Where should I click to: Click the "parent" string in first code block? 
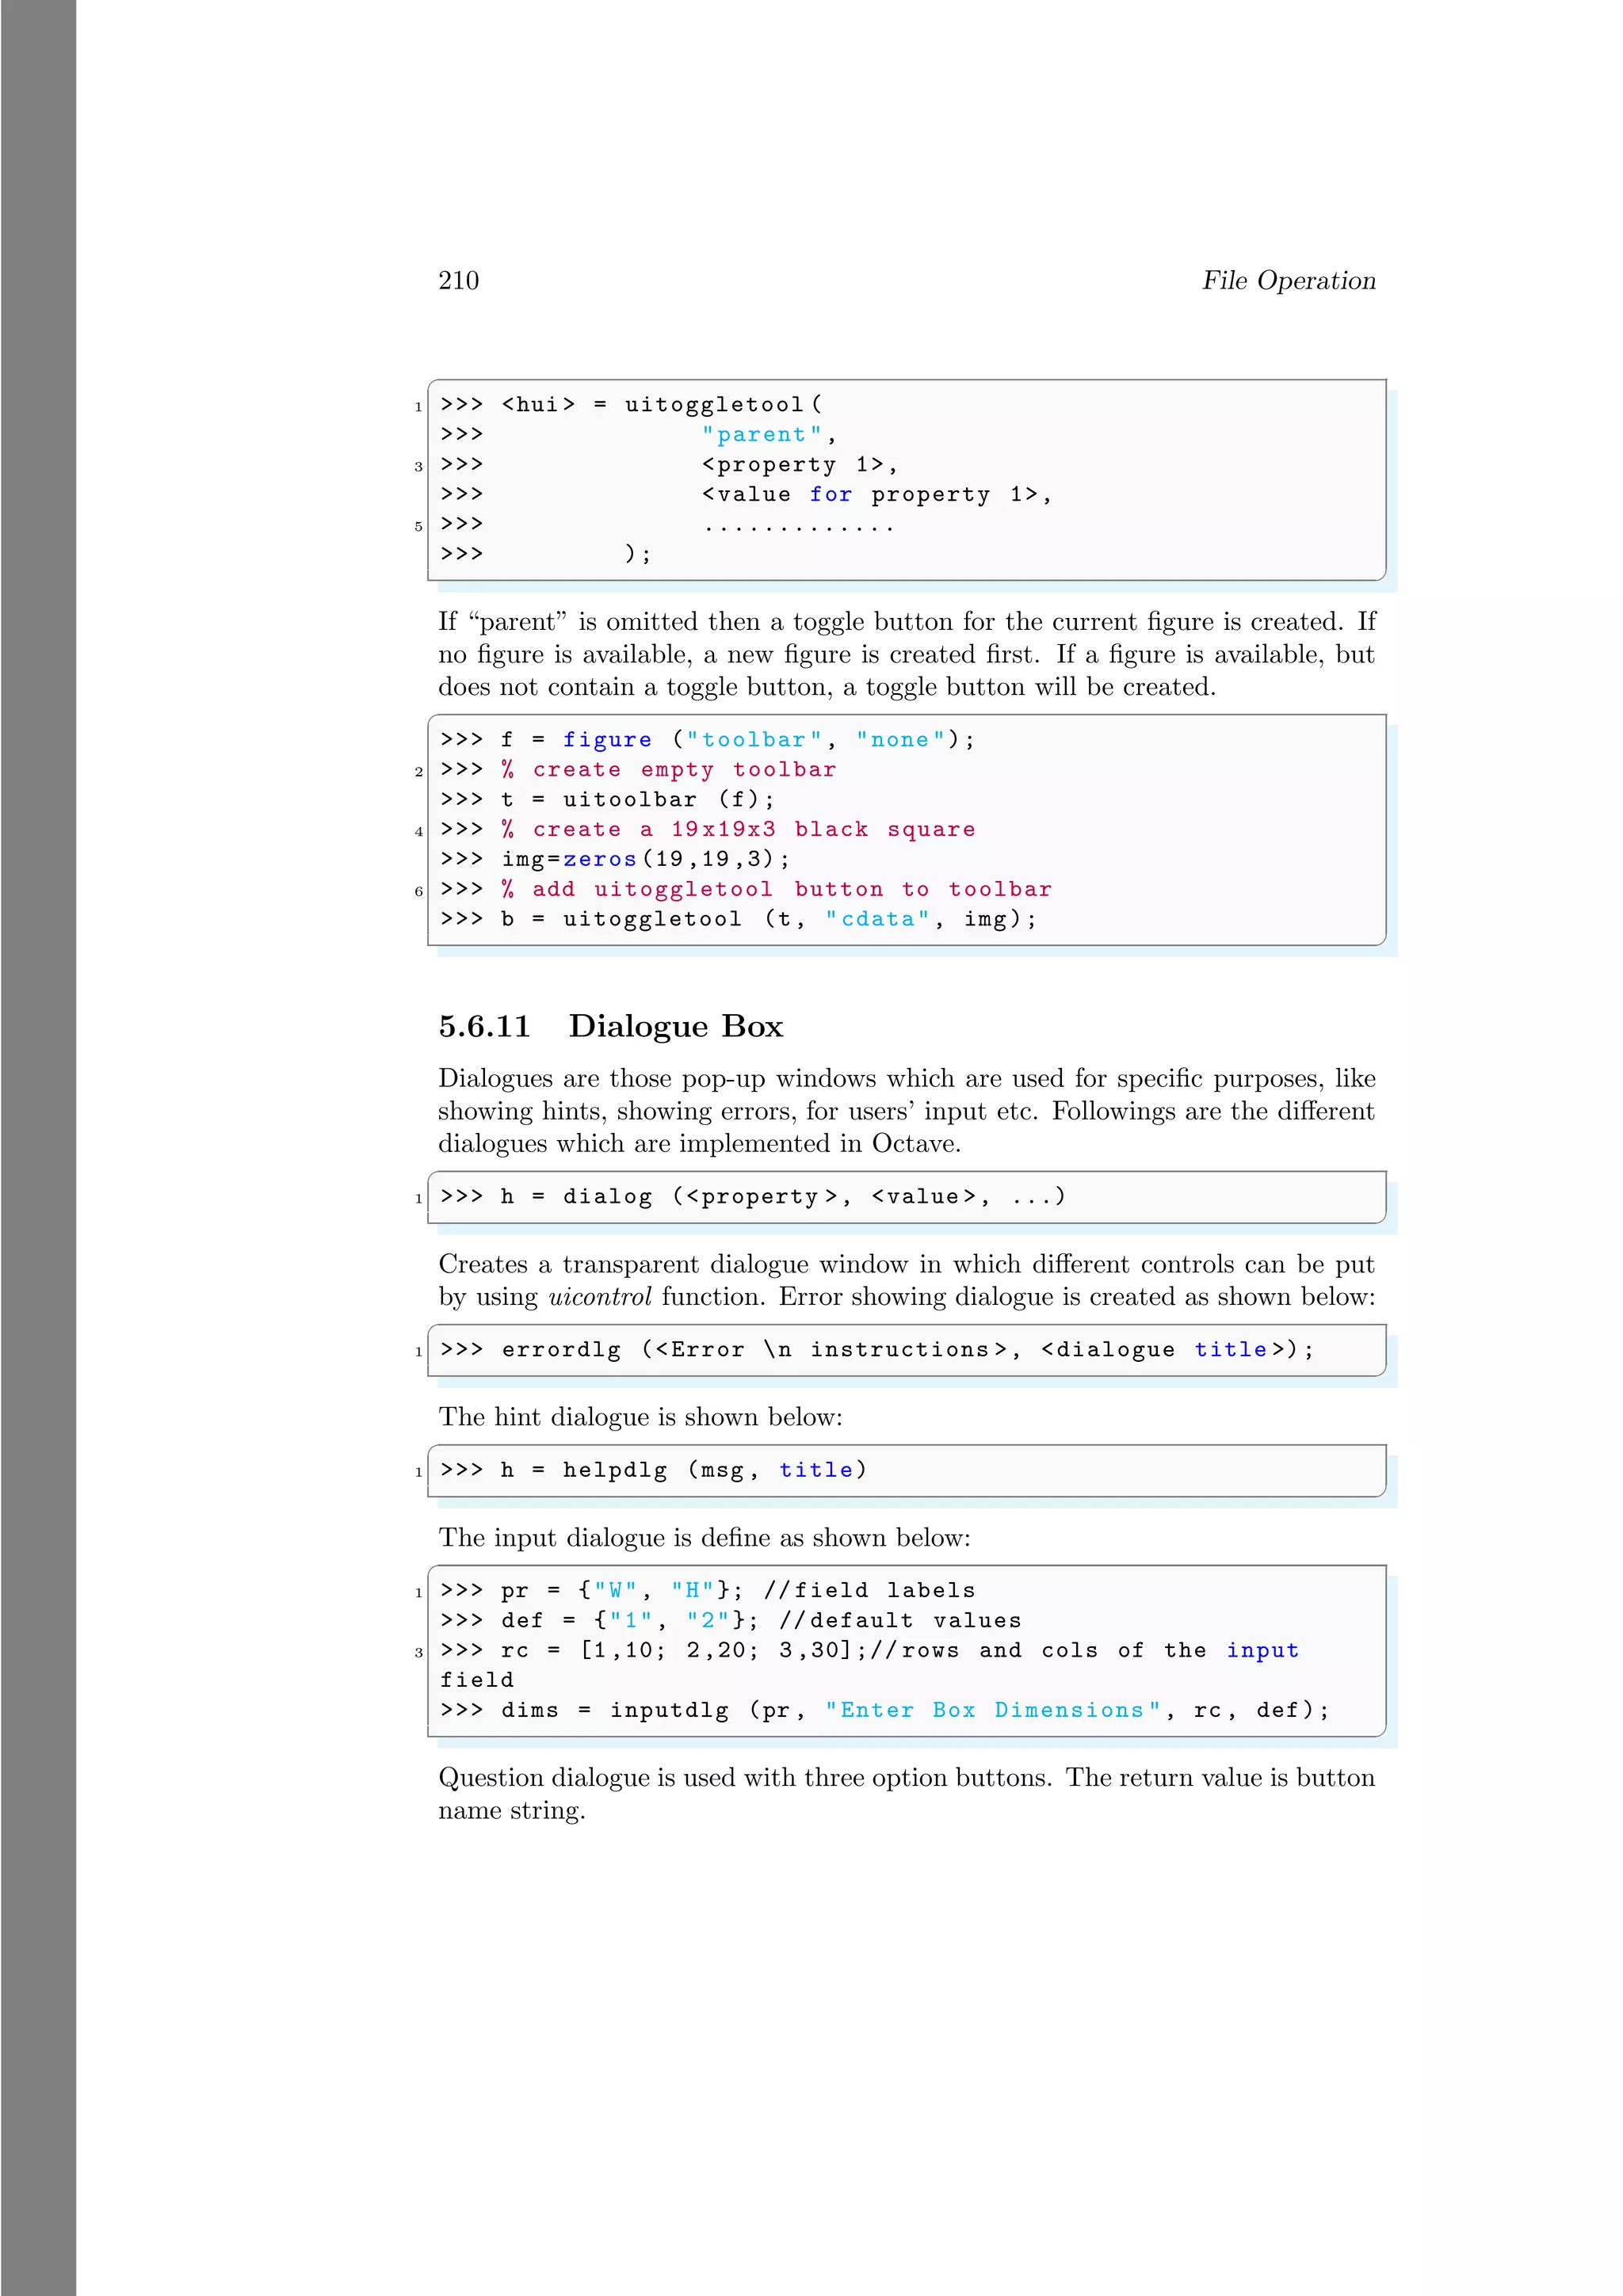pyautogui.click(x=761, y=435)
